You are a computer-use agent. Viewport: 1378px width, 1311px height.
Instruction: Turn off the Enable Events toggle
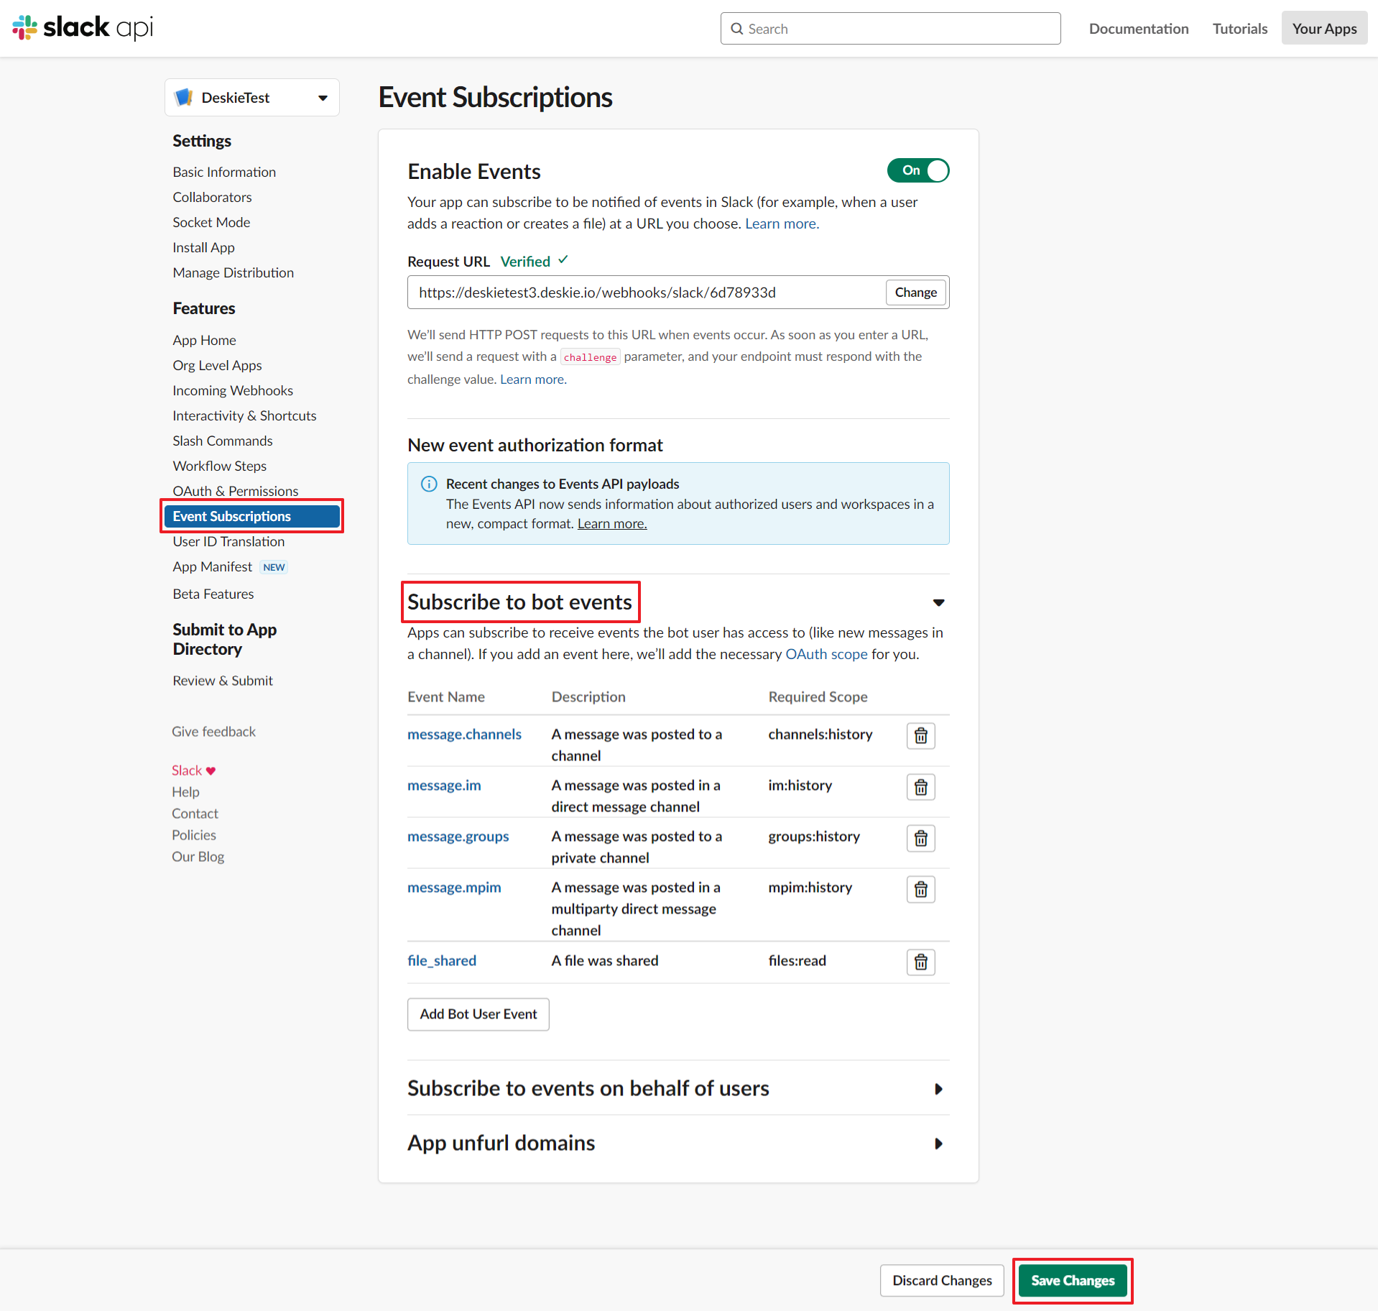917,170
